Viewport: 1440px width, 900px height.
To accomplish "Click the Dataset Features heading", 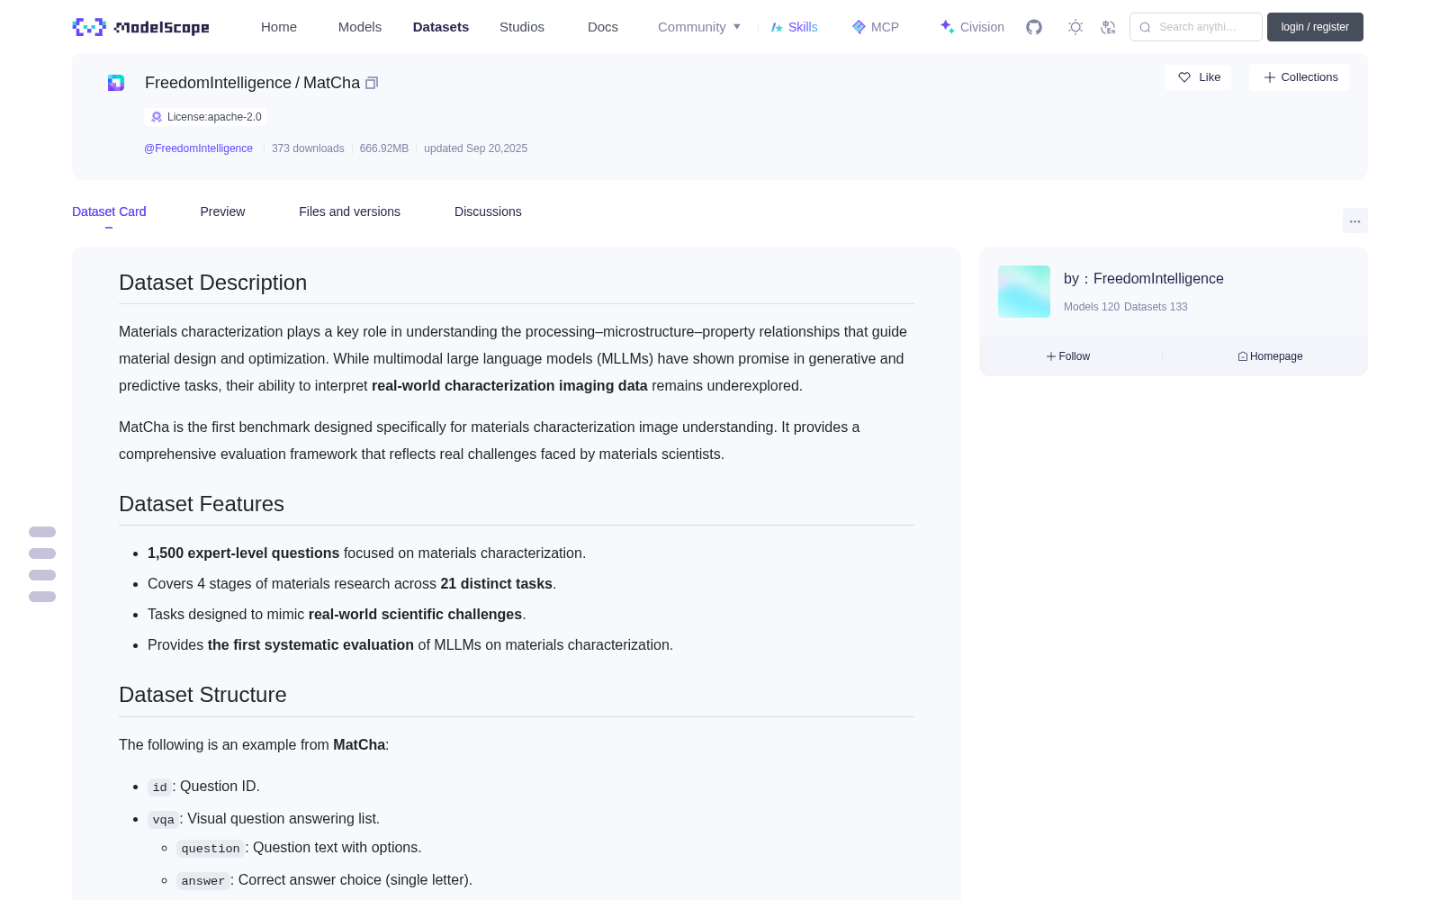I will (202, 504).
